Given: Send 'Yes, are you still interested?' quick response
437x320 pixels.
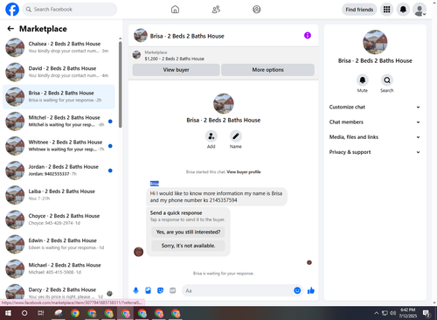Looking at the screenshot, I should (x=188, y=232).
